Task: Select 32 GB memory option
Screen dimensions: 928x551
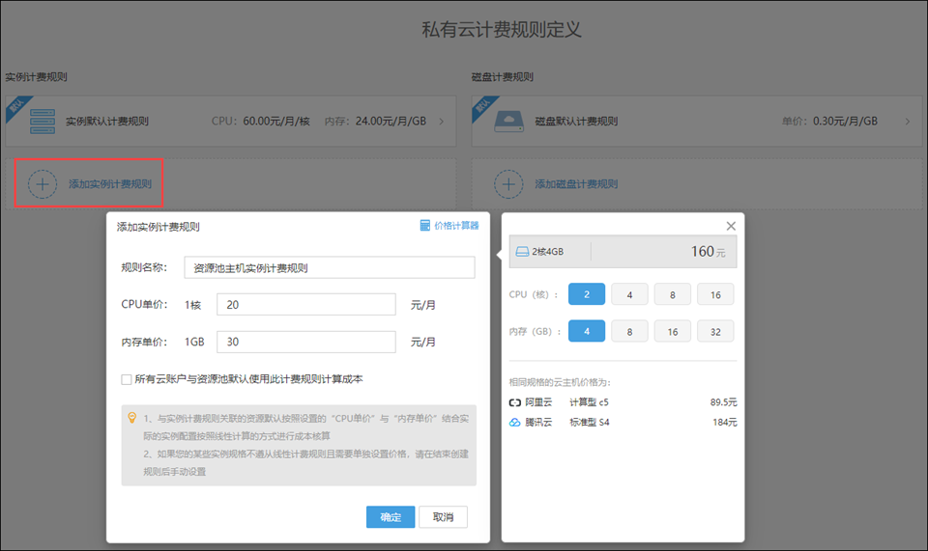Action: 715,331
